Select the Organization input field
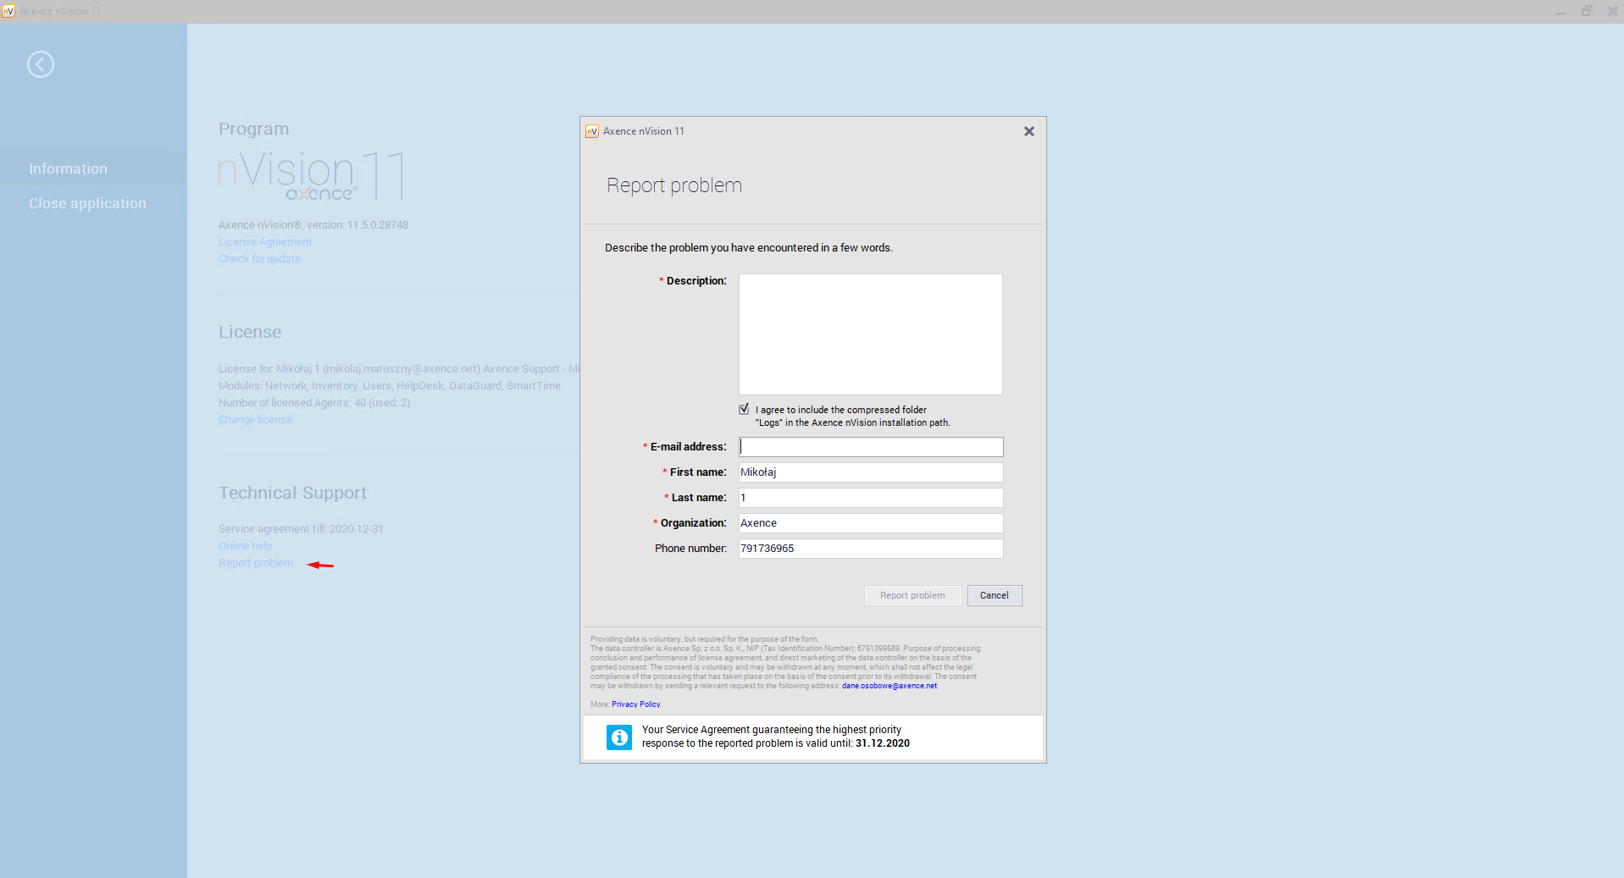 [870, 523]
